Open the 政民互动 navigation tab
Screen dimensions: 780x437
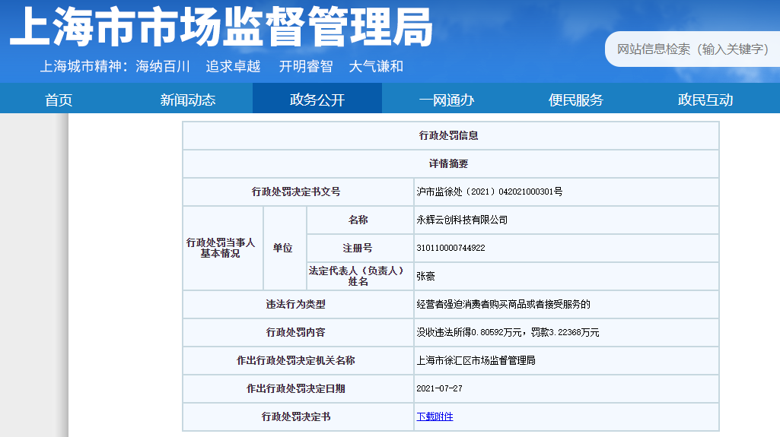(x=705, y=100)
